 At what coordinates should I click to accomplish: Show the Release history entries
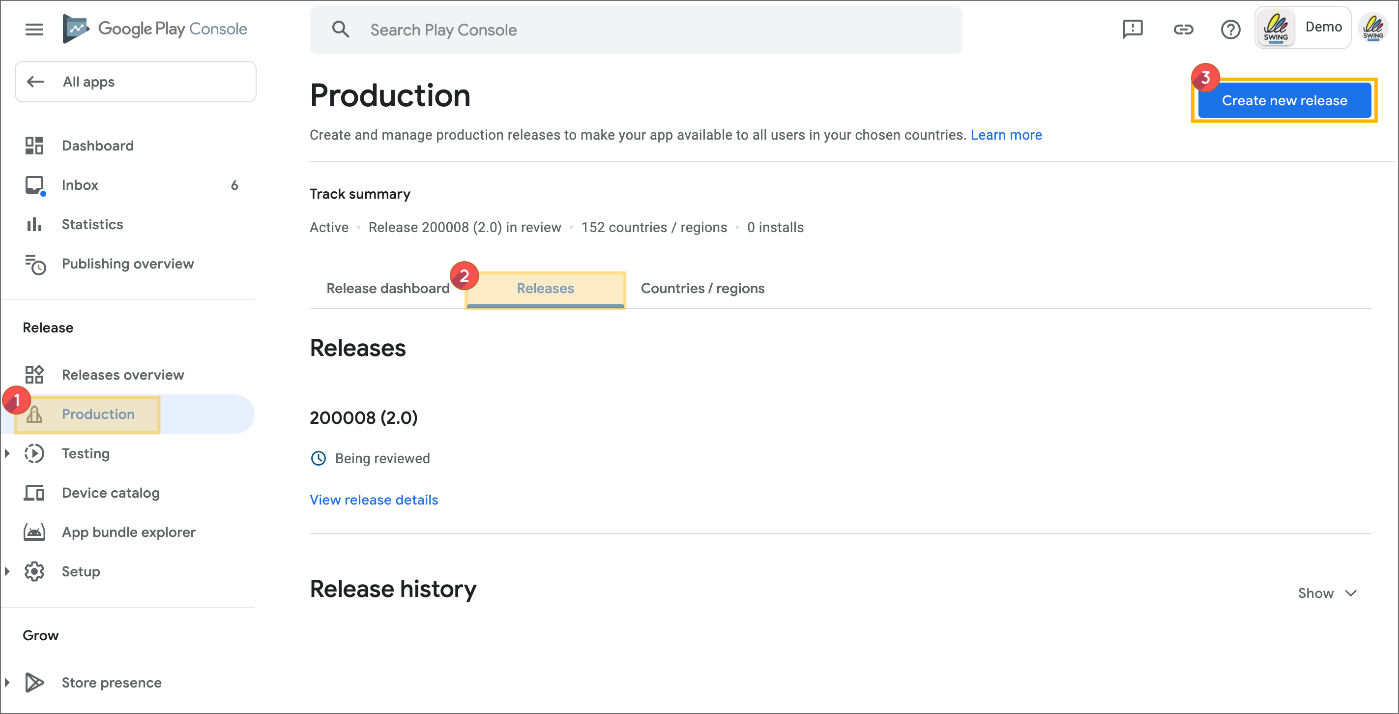click(1327, 592)
